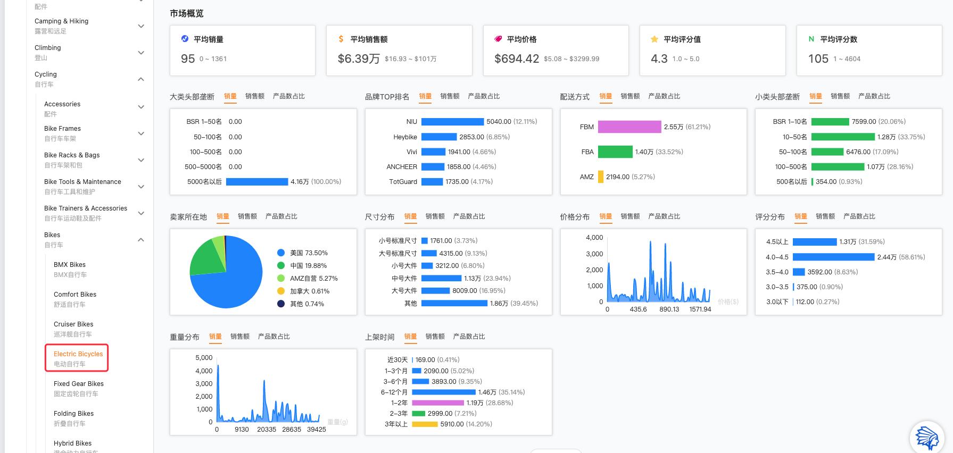Toggle 其他 0.74% legend item
Image resolution: width=953 pixels, height=453 pixels.
300,304
